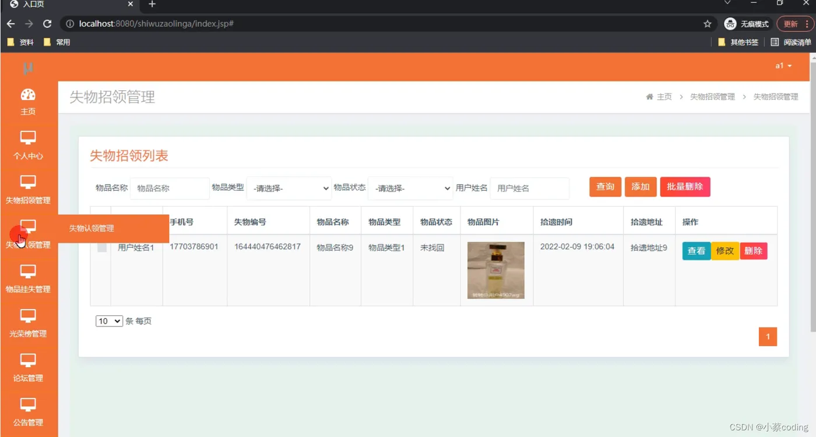Open the 阅读清单 reading list
The height and width of the screenshot is (437, 816).
point(791,42)
